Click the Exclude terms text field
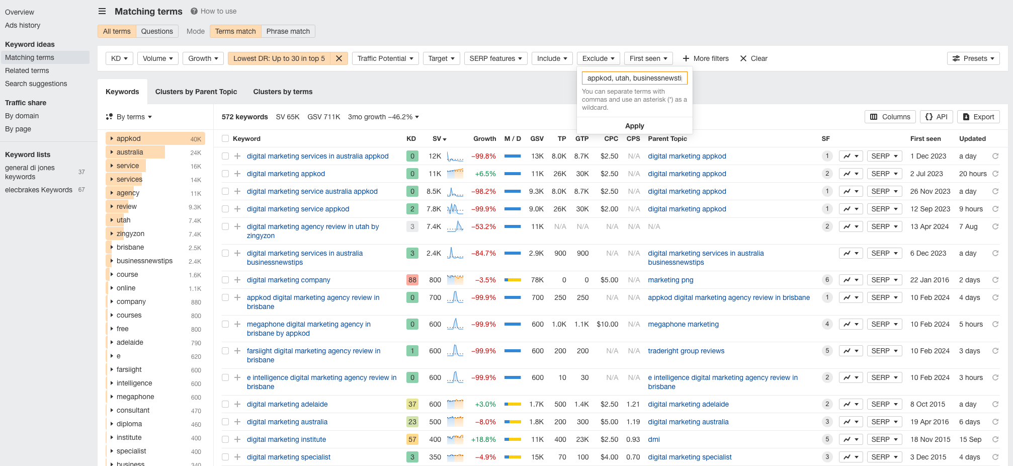This screenshot has height=466, width=1013. click(x=634, y=78)
